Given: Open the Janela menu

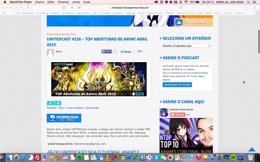Looking at the screenshot, I should pyautogui.click(x=76, y=2).
